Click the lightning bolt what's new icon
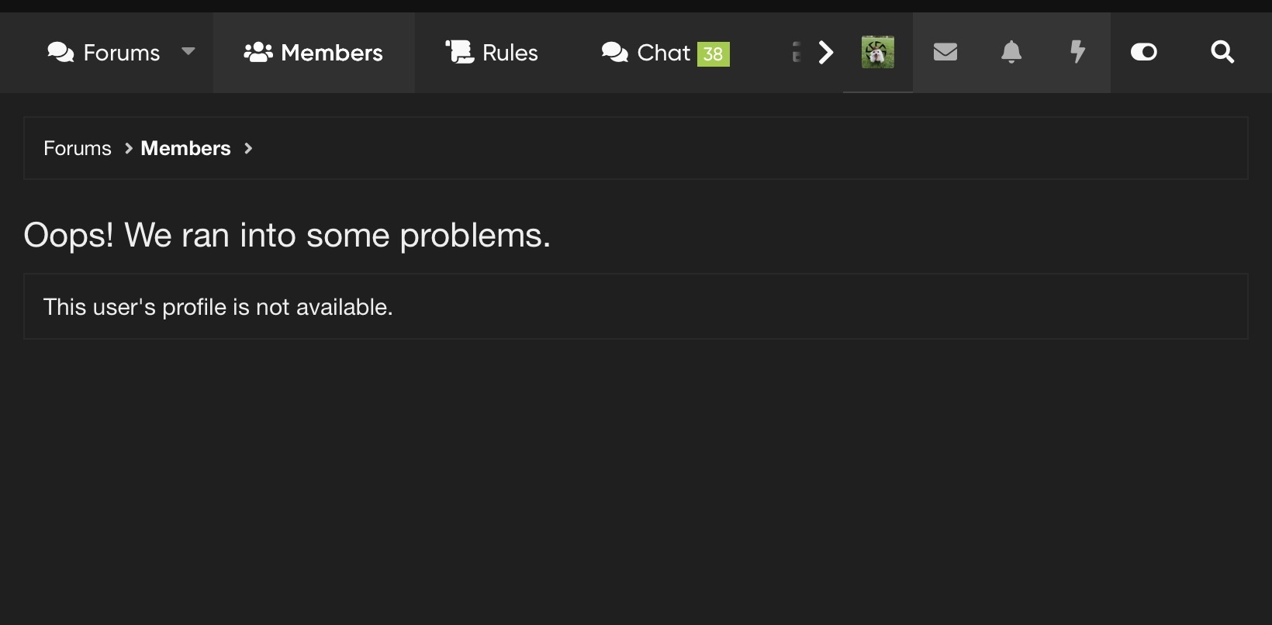This screenshot has height=625, width=1272. point(1077,52)
